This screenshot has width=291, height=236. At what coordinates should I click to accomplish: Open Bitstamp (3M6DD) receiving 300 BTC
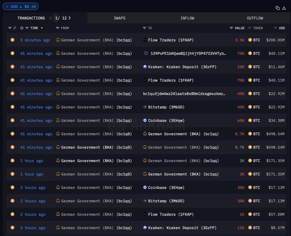pyautogui.click(x=166, y=201)
